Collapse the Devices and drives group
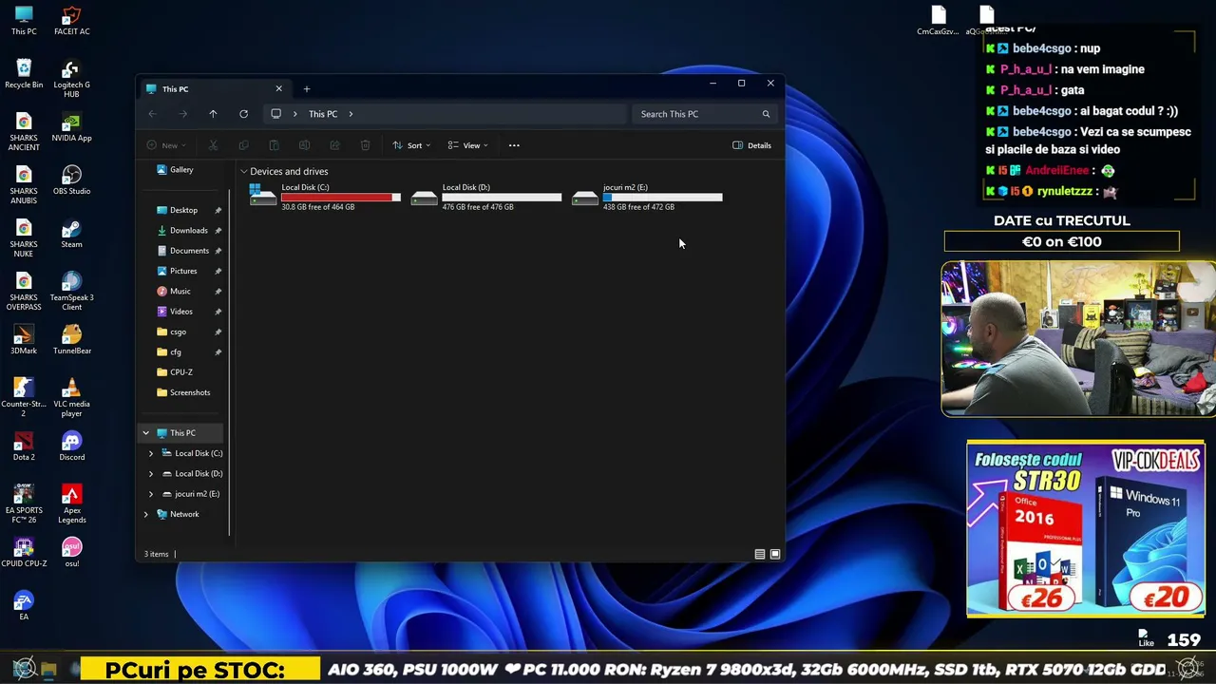Viewport: 1216px width, 684px height. click(244, 172)
